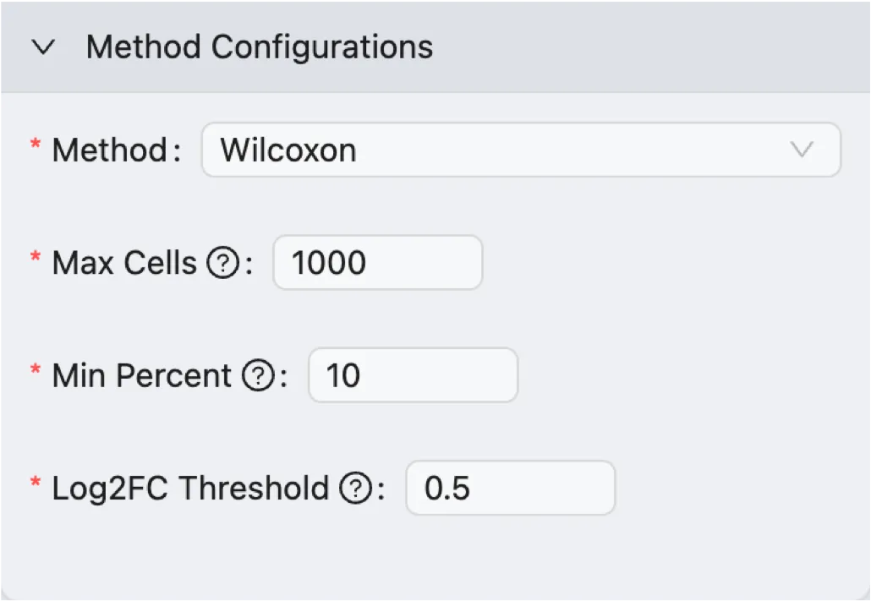The height and width of the screenshot is (601, 871).
Task: Click the Log2FC Threshold label text
Action: point(190,489)
